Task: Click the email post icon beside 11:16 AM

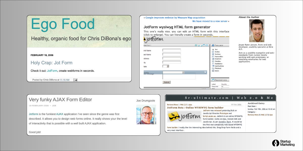Action: click(x=75, y=80)
